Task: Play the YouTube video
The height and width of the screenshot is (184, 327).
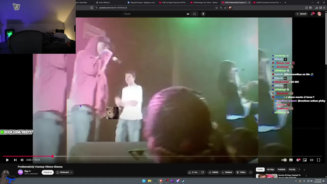Action: coord(7,160)
